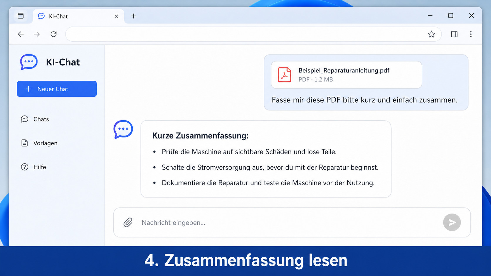Open Vorlagen in the sidebar
491x276 pixels.
click(39, 143)
